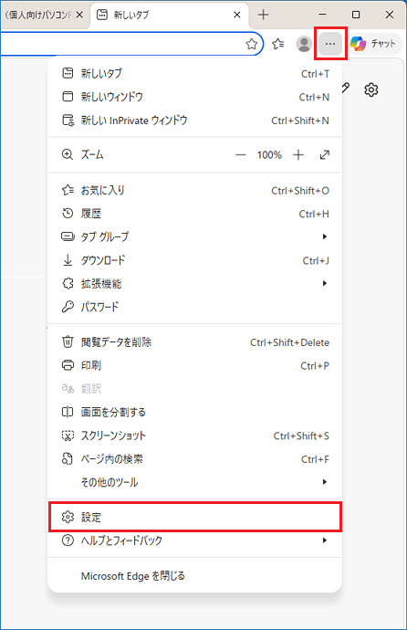The width and height of the screenshot is (407, 630).
Task: Close the 個人向けパソコン tab
Action: [79, 15]
